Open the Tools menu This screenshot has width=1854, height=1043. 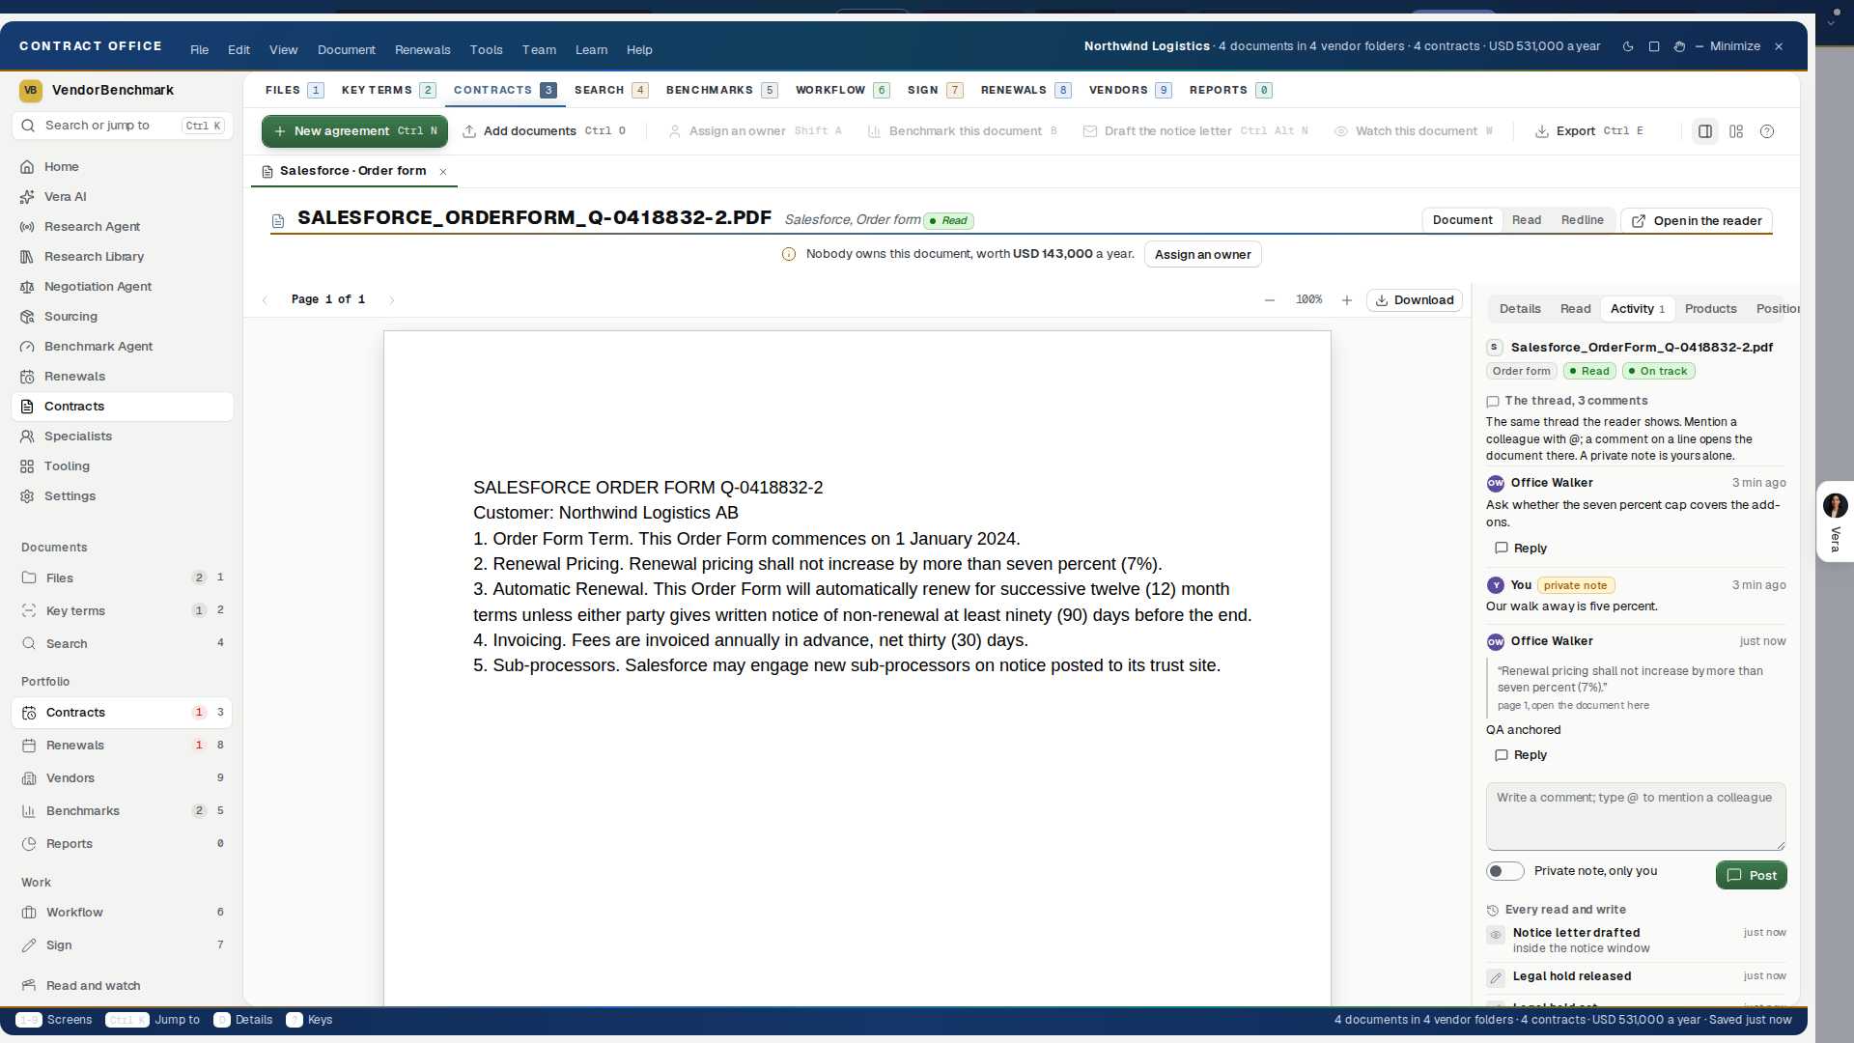point(486,50)
